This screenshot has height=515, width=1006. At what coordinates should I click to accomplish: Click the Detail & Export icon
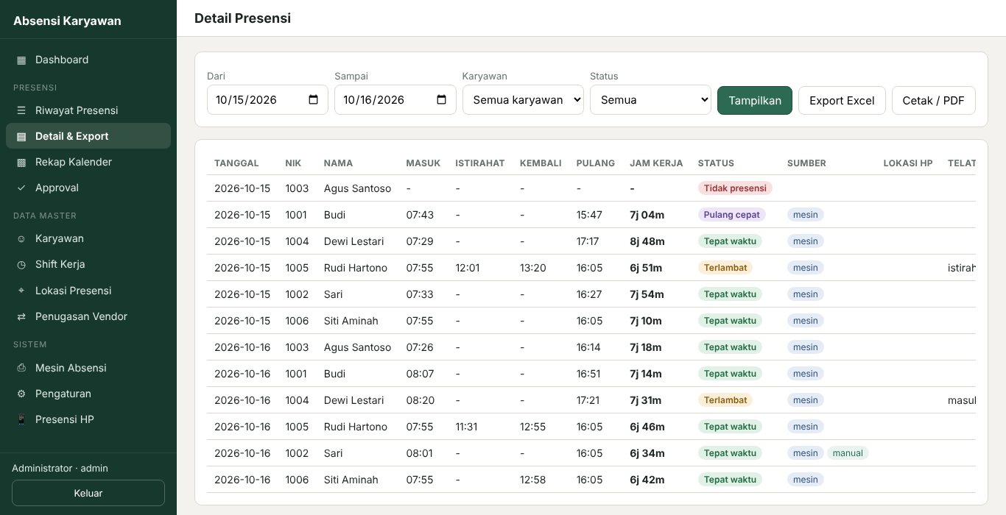pyautogui.click(x=21, y=136)
